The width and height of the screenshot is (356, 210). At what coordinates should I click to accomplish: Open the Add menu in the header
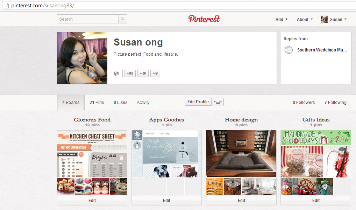pyautogui.click(x=282, y=20)
